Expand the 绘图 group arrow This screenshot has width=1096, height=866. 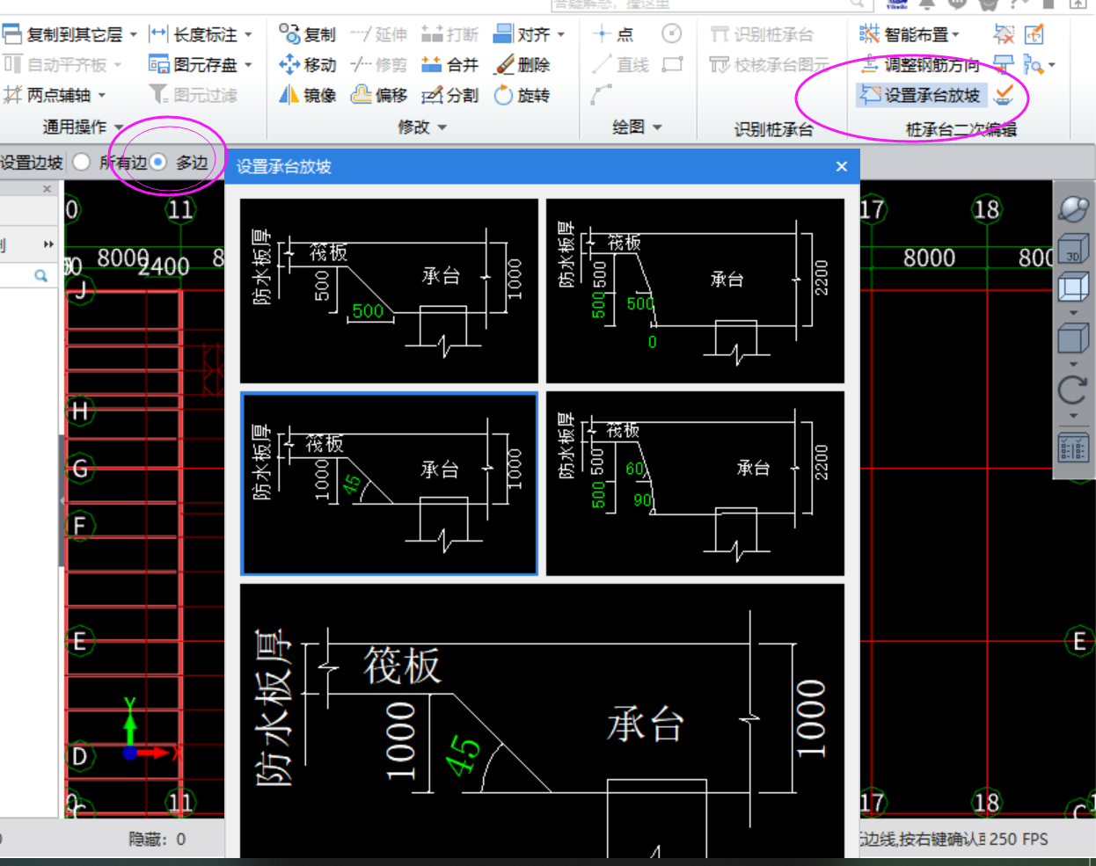tap(657, 127)
